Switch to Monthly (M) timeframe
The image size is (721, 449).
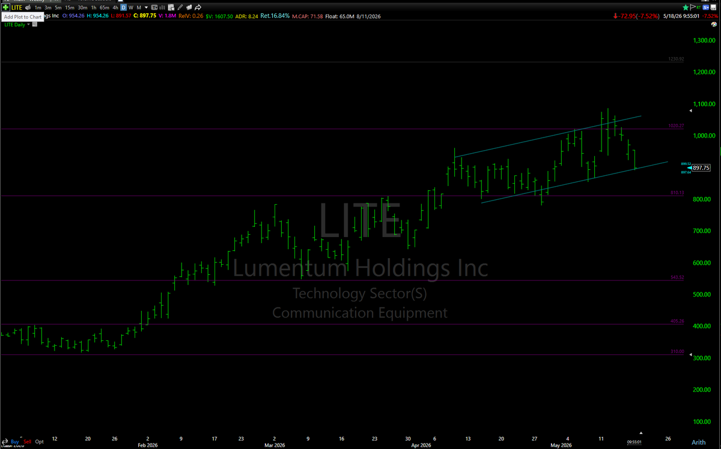tap(139, 8)
